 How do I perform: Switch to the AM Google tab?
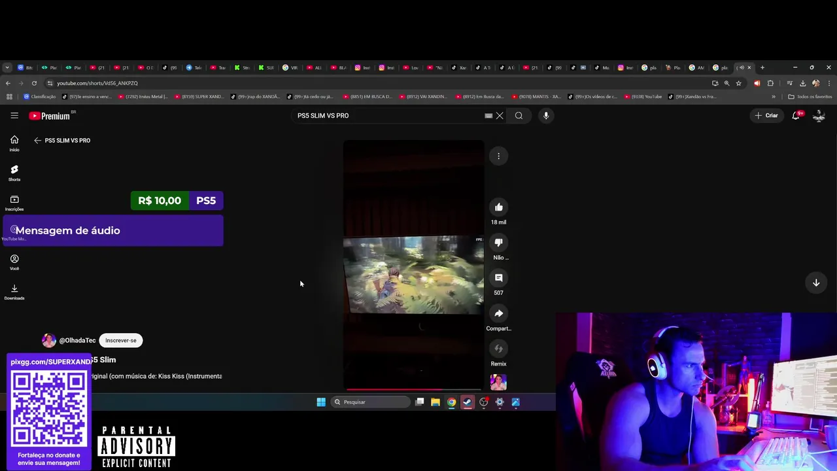pos(697,67)
